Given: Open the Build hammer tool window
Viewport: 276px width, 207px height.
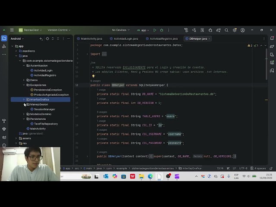Looking at the screenshot, I should (4, 121).
